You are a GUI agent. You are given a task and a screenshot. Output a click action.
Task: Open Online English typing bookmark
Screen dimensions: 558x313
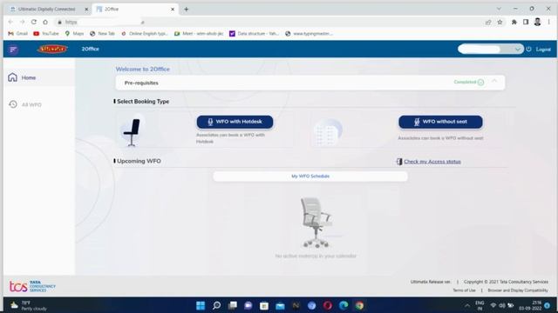click(145, 33)
